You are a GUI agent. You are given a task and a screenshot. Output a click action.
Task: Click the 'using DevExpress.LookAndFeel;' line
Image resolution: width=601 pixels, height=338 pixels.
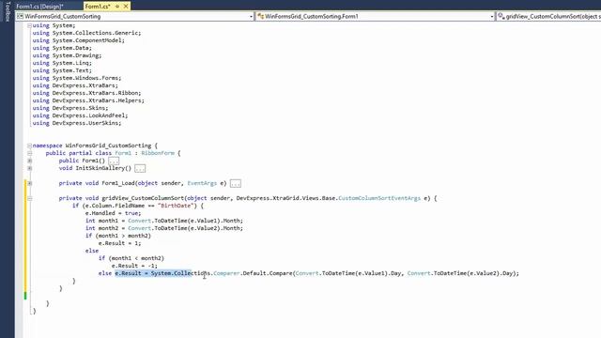[80, 115]
